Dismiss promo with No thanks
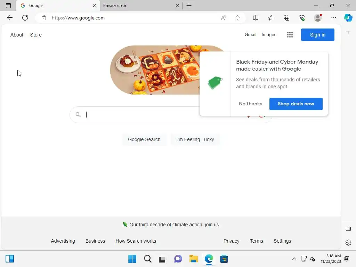The height and width of the screenshot is (267, 356). tap(250, 104)
